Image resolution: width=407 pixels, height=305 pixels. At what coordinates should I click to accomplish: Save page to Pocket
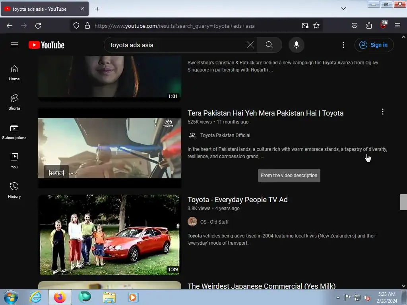point(354,26)
